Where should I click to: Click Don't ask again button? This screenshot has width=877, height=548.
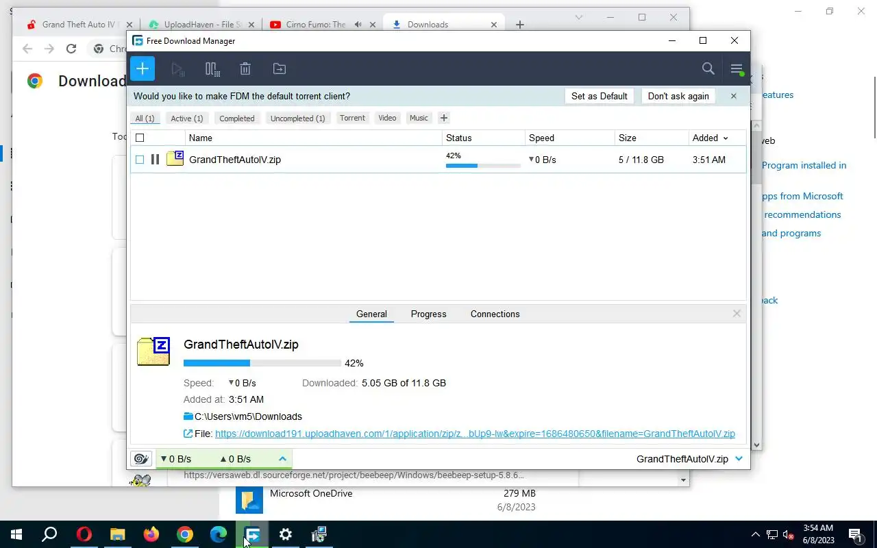(678, 96)
